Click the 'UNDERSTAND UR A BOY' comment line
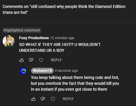Viewport: 136px width, 106px height. [42, 50]
